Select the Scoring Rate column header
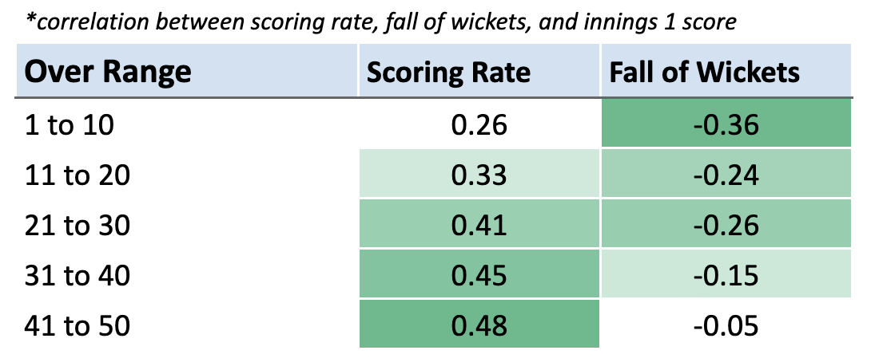Image resolution: width=871 pixels, height=362 pixels. 448,73
